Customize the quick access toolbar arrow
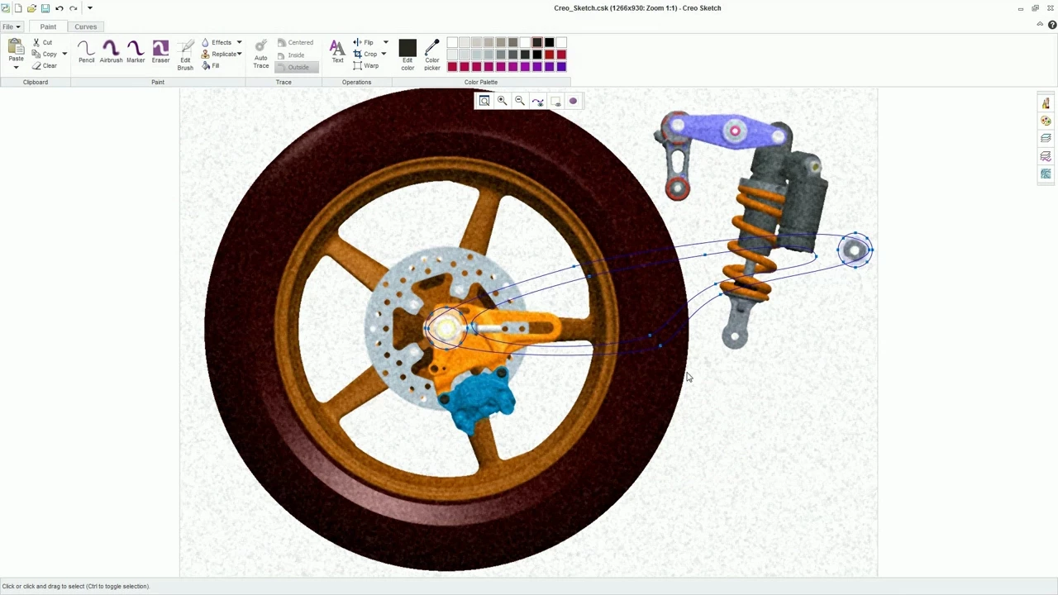Screen dimensions: 1058x595 89,8
